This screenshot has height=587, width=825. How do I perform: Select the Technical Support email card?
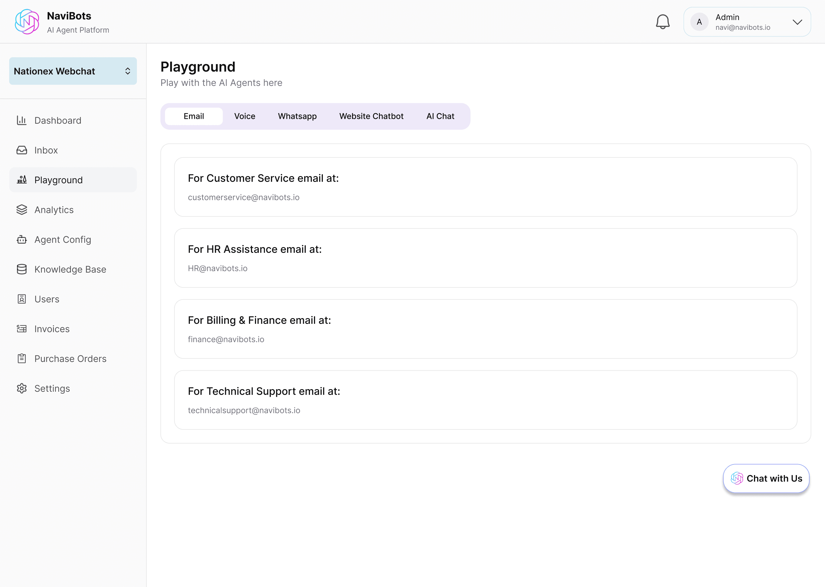pos(485,400)
